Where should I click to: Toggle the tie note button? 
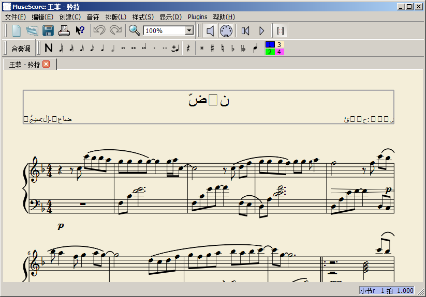click(x=175, y=48)
